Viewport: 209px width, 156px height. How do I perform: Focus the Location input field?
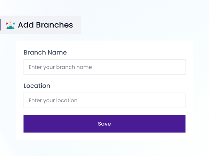(x=104, y=100)
